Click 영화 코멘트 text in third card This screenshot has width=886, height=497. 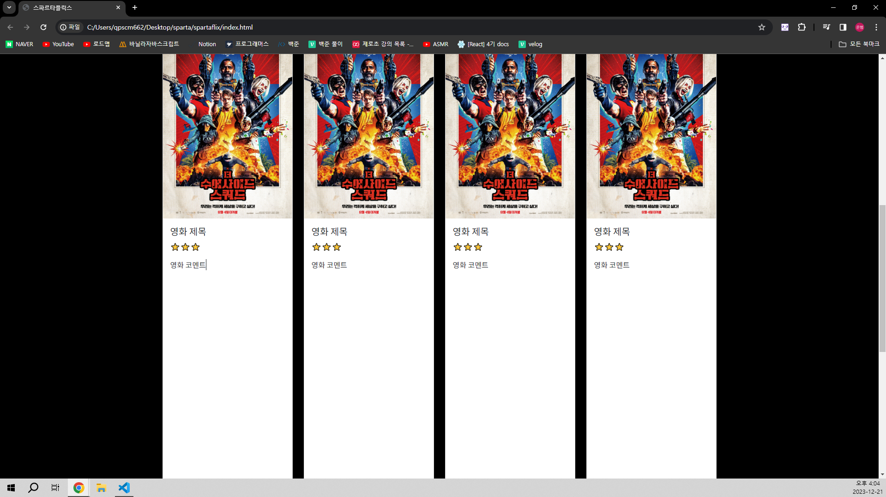470,265
